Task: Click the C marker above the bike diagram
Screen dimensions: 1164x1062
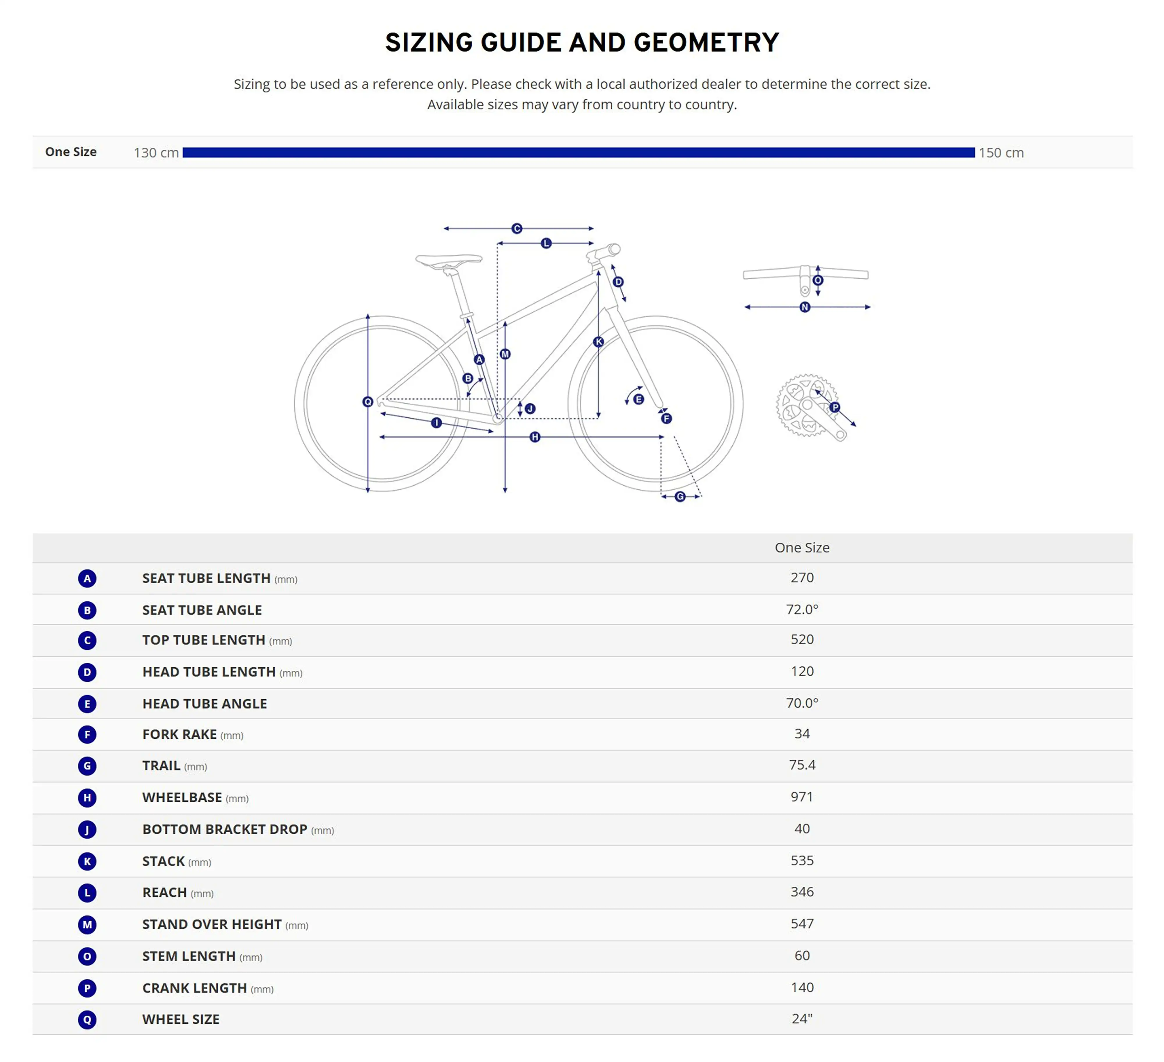Action: (517, 229)
